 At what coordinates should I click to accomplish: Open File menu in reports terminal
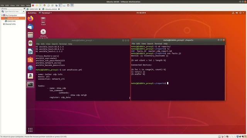[134, 44]
